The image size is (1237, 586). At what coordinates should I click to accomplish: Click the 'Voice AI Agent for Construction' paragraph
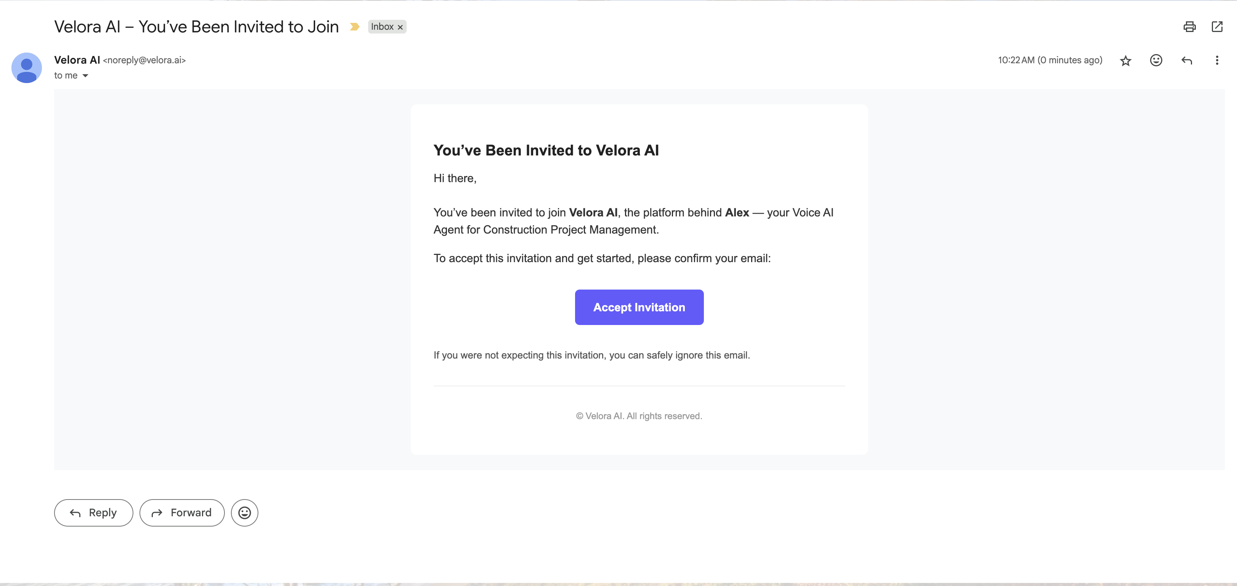point(633,221)
